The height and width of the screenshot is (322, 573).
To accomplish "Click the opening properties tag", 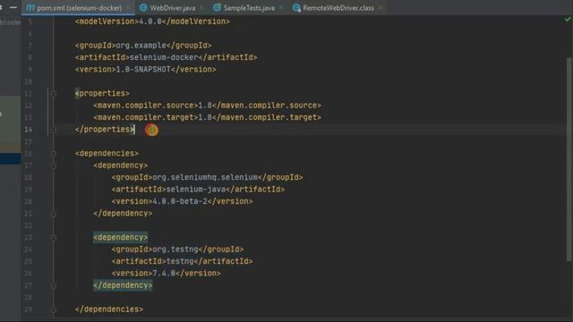I will pyautogui.click(x=102, y=93).
